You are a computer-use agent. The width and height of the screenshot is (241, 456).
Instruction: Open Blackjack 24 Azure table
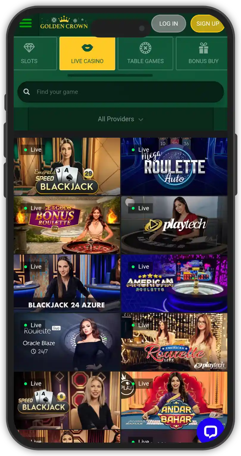67,283
